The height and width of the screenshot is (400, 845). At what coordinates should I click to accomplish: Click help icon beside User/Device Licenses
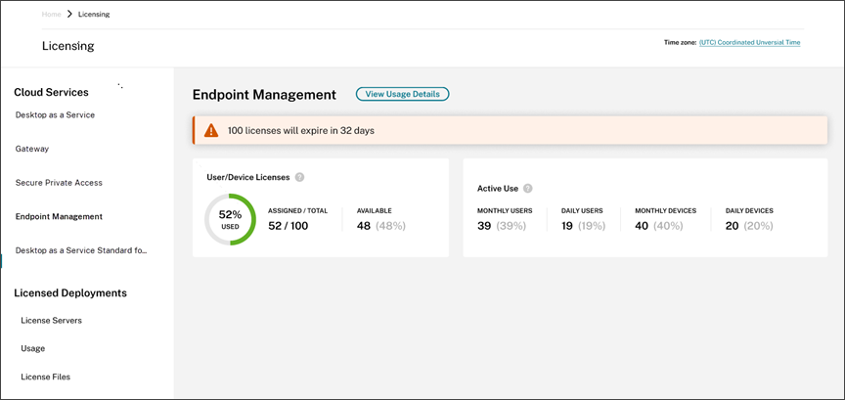point(299,177)
